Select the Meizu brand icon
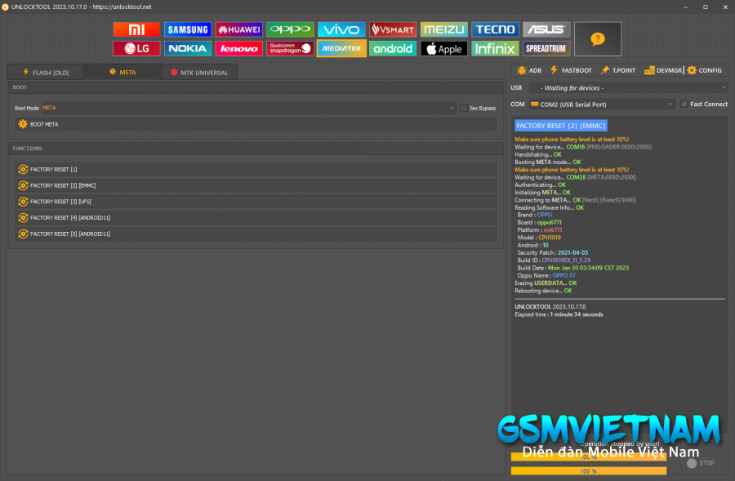The image size is (735, 481). pyautogui.click(x=444, y=29)
